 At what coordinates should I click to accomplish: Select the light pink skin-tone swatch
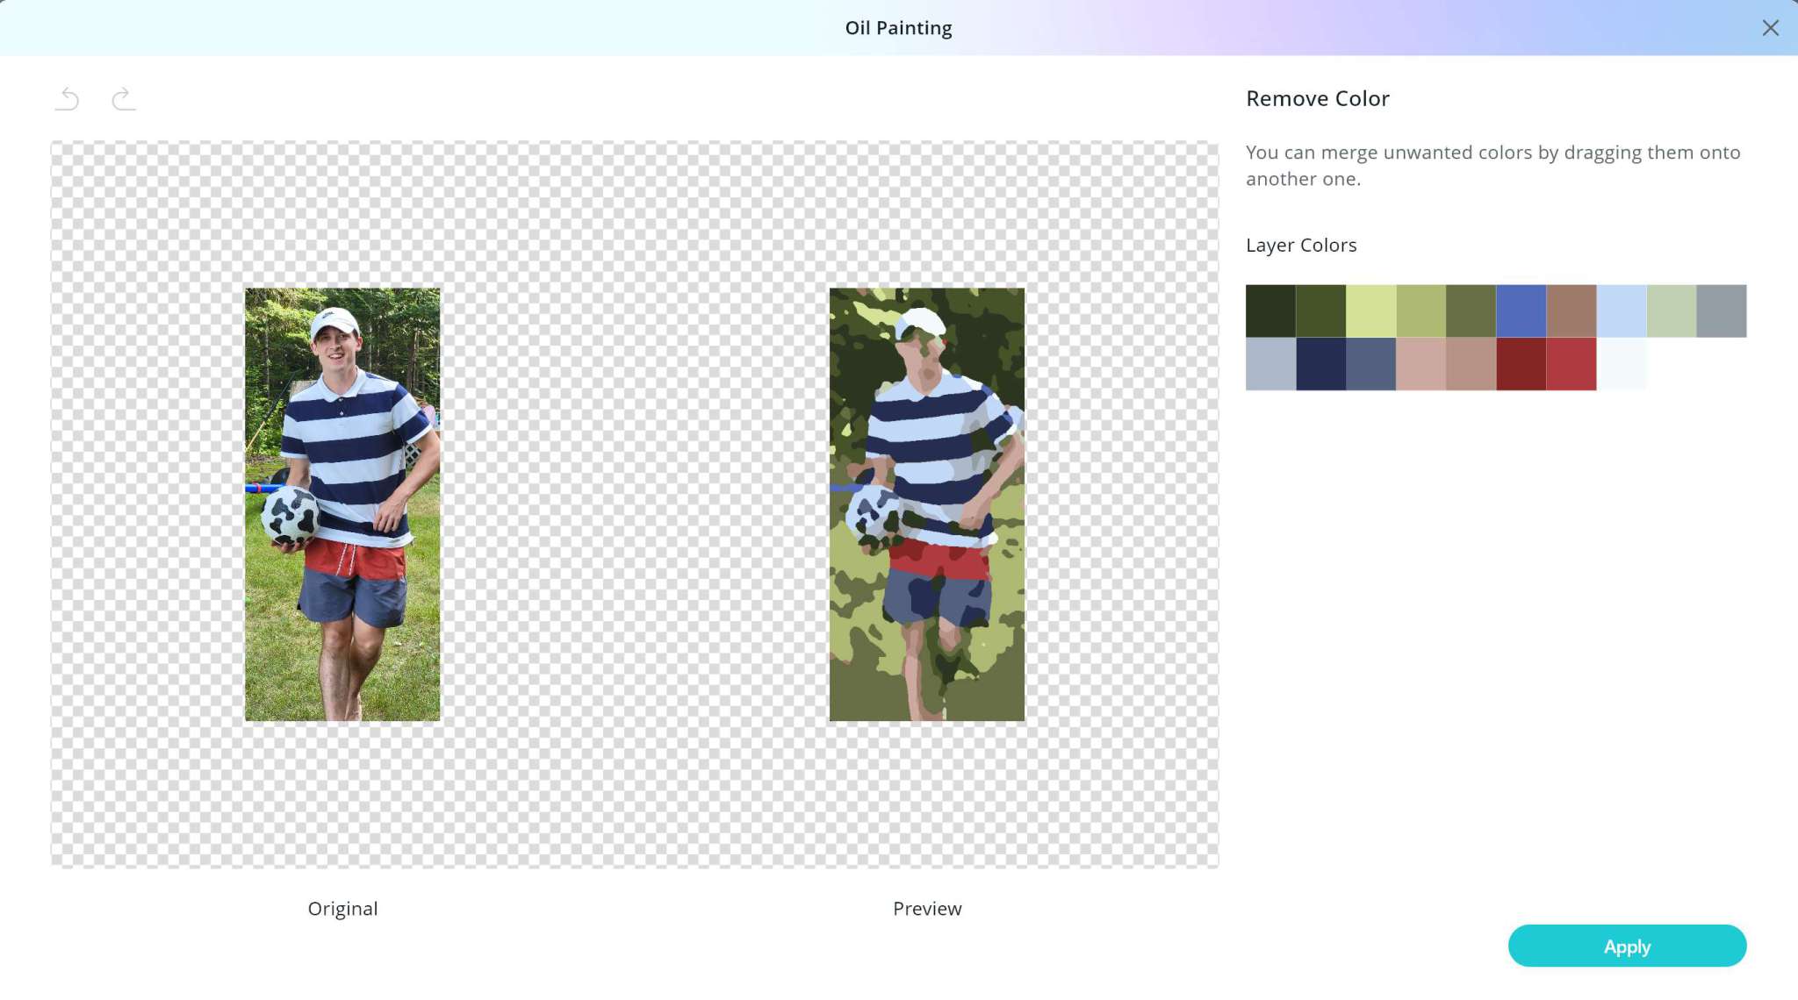pos(1420,364)
